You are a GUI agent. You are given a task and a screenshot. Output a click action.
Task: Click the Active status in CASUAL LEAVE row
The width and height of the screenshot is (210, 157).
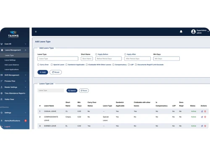[x=194, y=111]
